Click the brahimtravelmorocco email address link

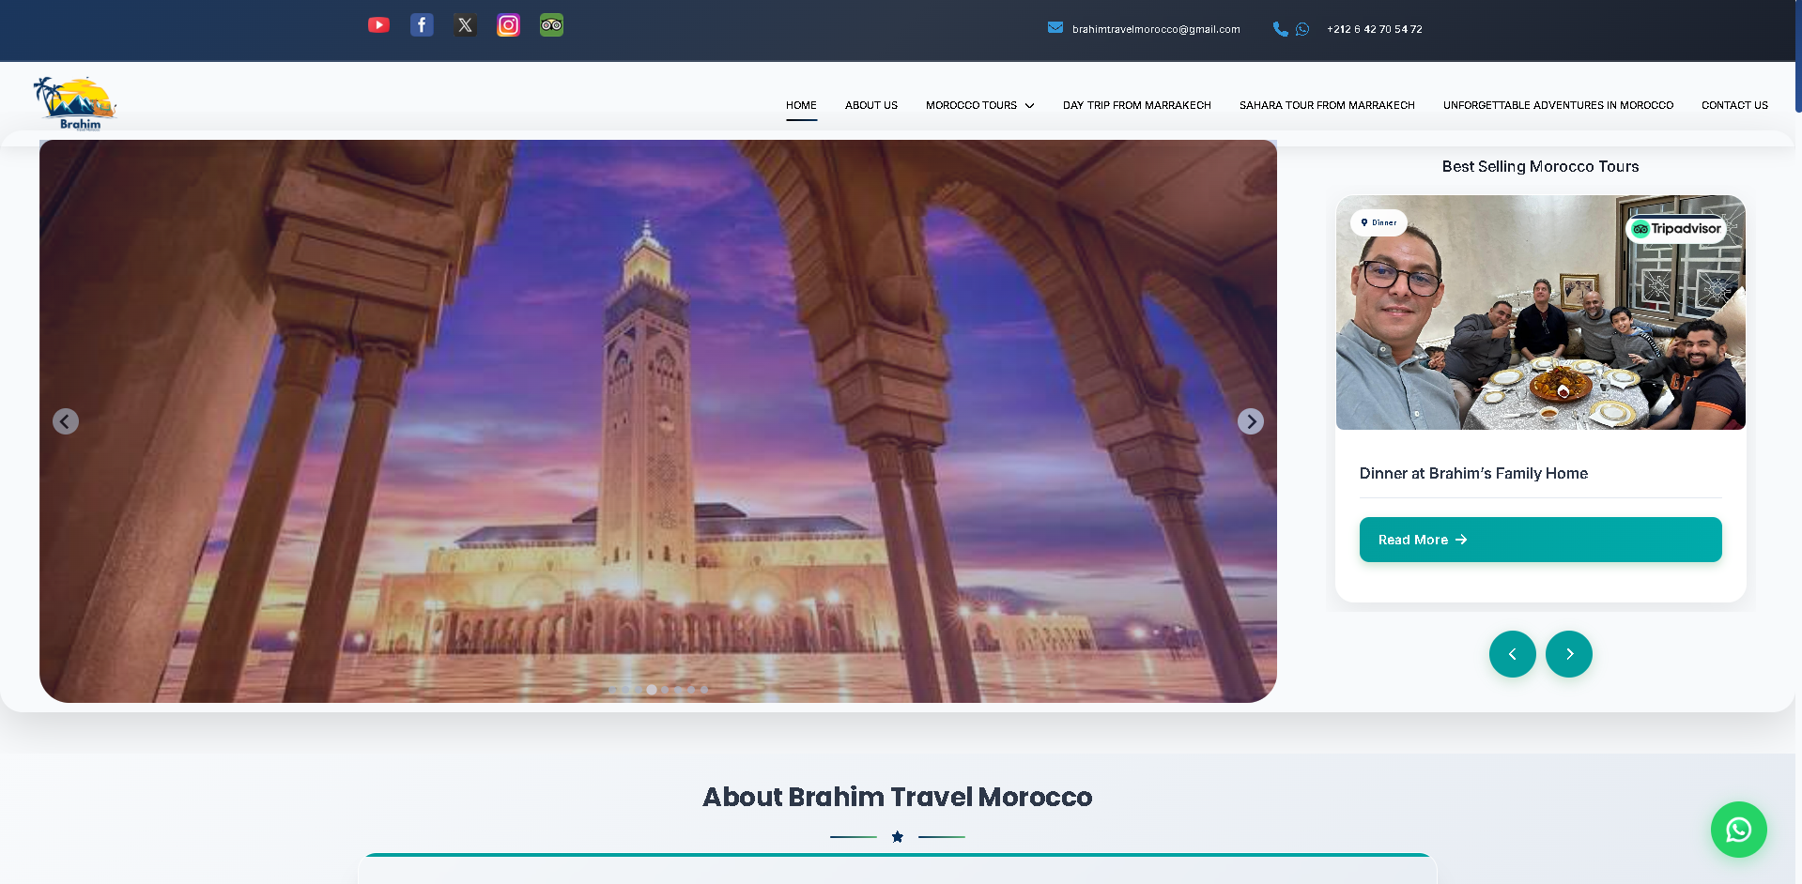tap(1155, 29)
